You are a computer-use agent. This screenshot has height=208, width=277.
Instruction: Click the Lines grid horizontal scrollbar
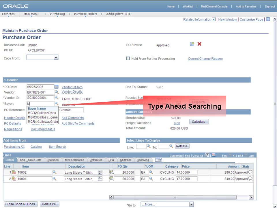click(x=175, y=197)
